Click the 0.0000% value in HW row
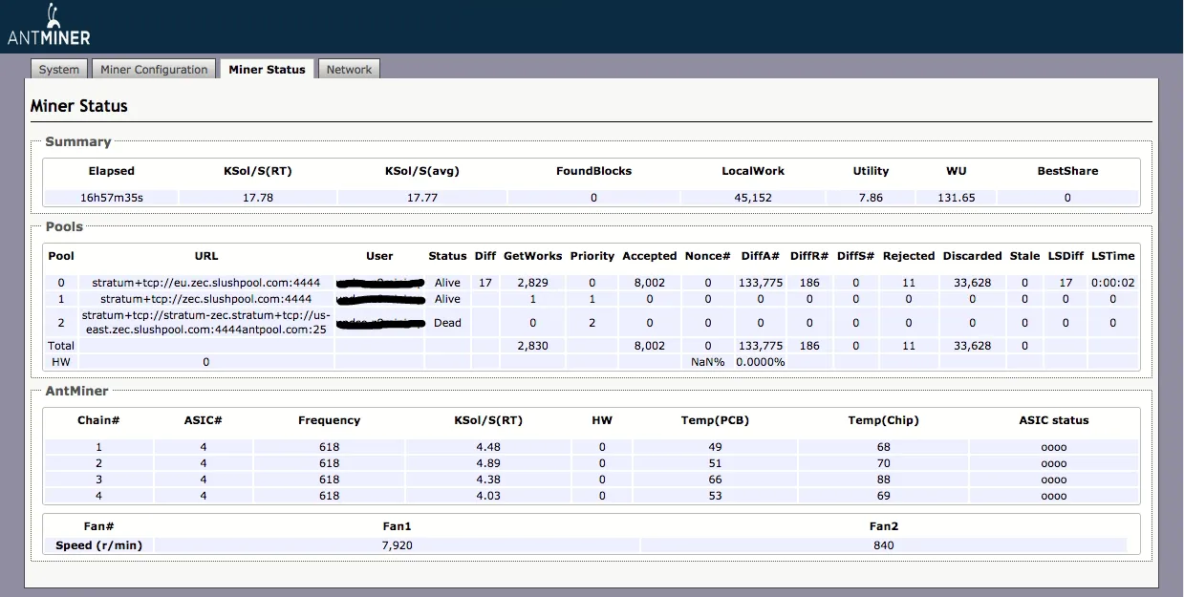 [x=761, y=362]
